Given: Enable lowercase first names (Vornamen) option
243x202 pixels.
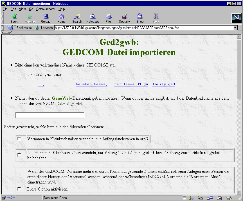Looking at the screenshot, I should [x=19, y=139].
